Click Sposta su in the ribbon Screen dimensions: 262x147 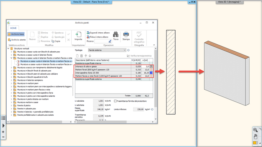pos(58,33)
